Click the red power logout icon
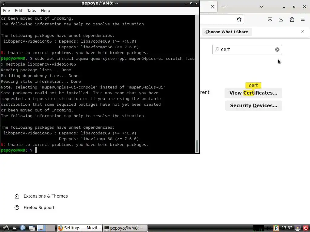 (306, 228)
